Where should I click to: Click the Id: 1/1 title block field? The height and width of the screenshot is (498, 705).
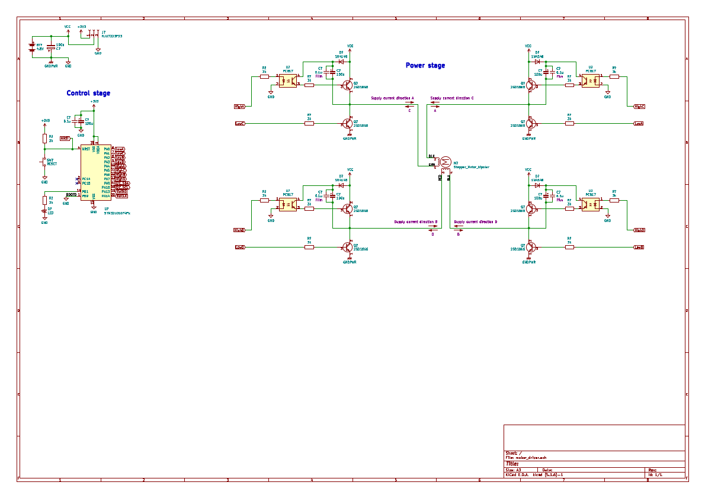point(655,475)
